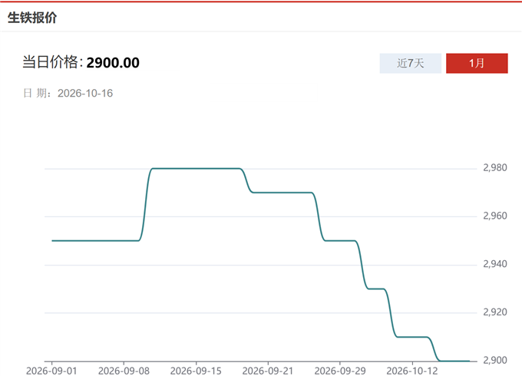Click the current price value 2900.00

tap(113, 63)
